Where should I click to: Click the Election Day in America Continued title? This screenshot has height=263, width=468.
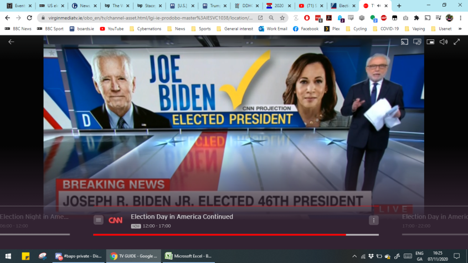pos(182,216)
